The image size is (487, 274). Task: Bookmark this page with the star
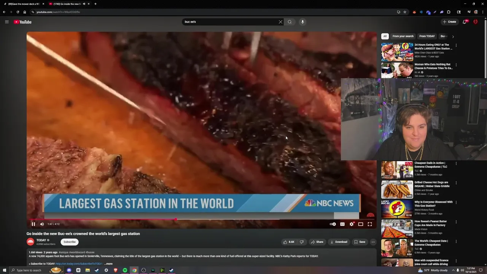[x=405, y=12]
